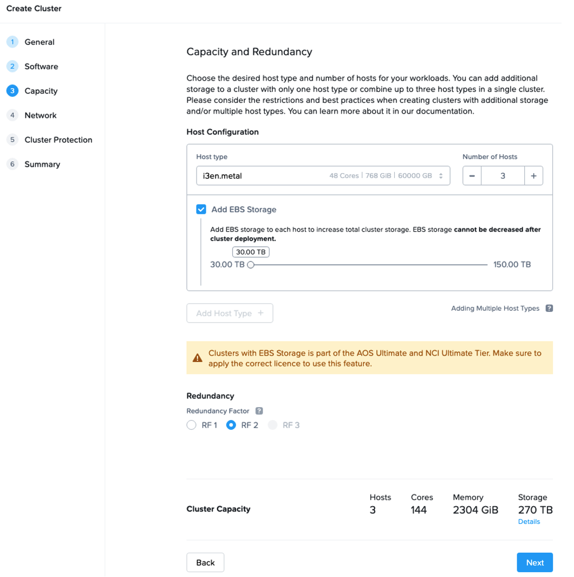Click the Redundancy Factor label
Viewport: 574px width, 577px height.
[x=218, y=411]
